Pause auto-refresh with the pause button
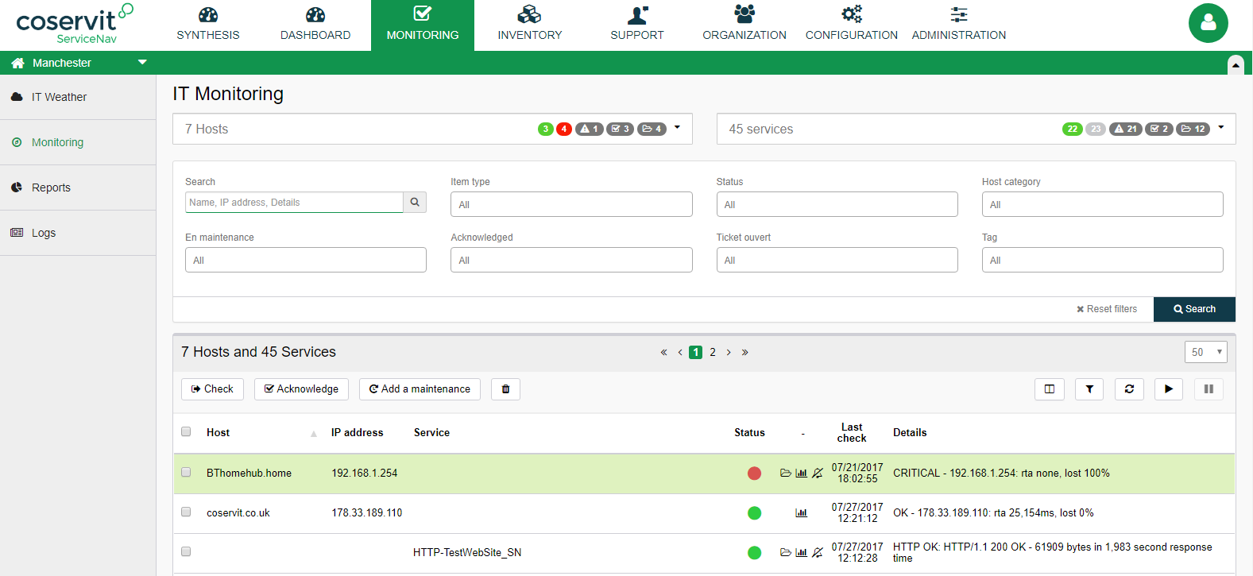The height and width of the screenshot is (576, 1253). pyautogui.click(x=1209, y=389)
